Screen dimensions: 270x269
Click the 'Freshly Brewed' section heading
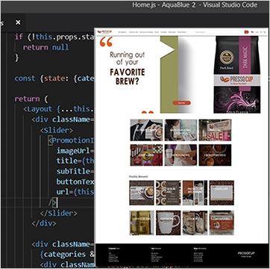(138, 176)
